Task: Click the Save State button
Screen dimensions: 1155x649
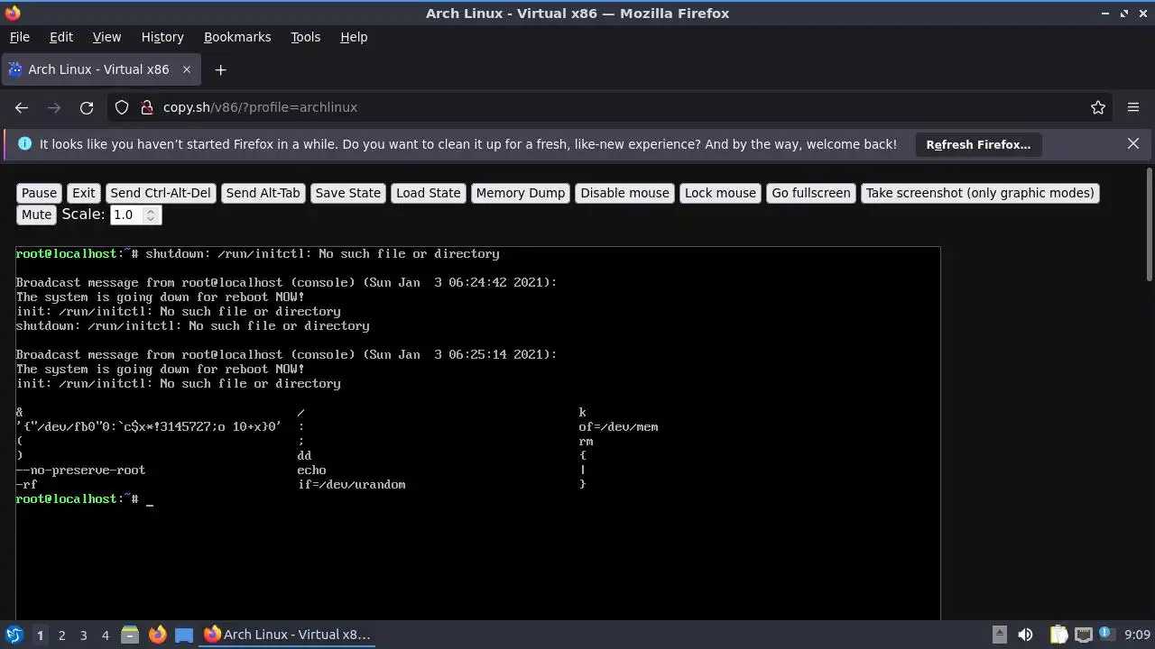Action: coord(348,193)
